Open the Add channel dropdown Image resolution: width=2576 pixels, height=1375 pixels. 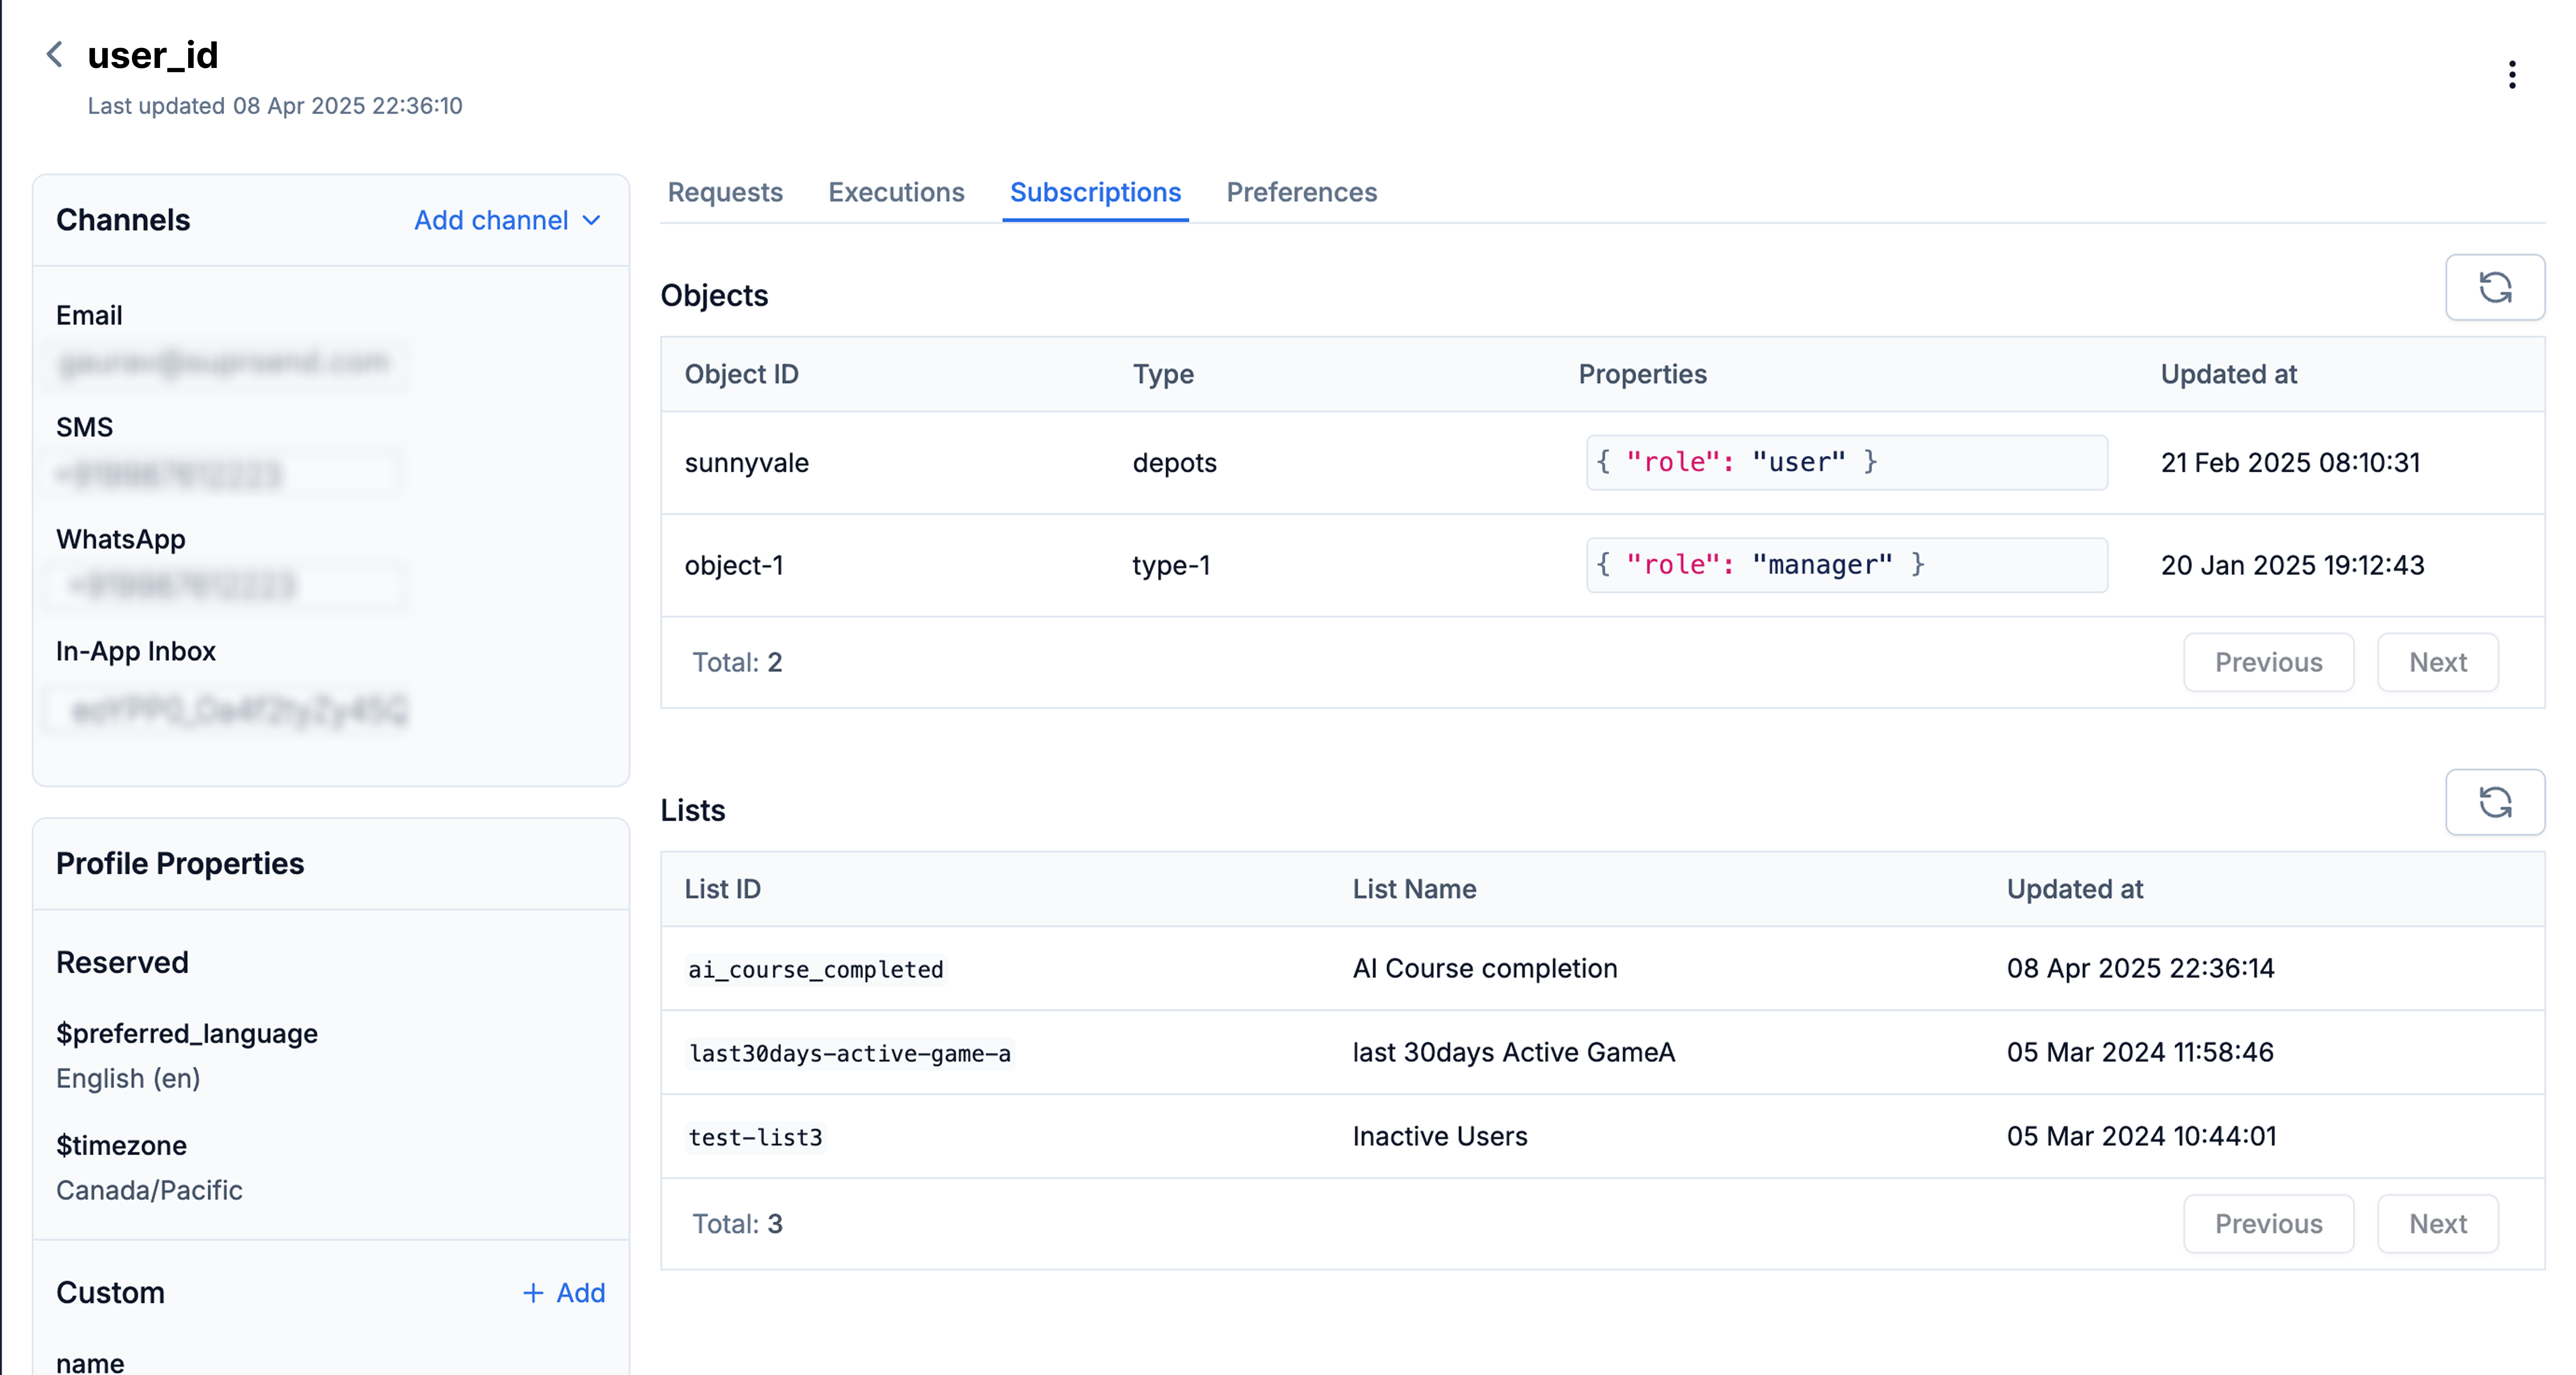508,220
